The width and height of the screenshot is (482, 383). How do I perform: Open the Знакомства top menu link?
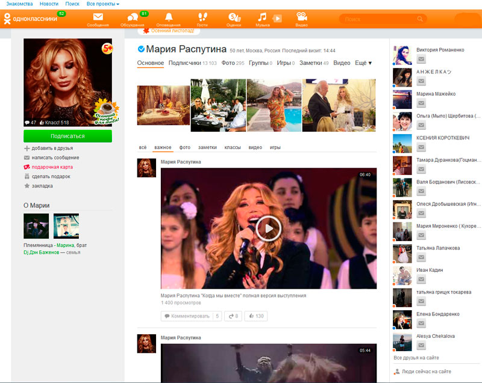point(19,4)
